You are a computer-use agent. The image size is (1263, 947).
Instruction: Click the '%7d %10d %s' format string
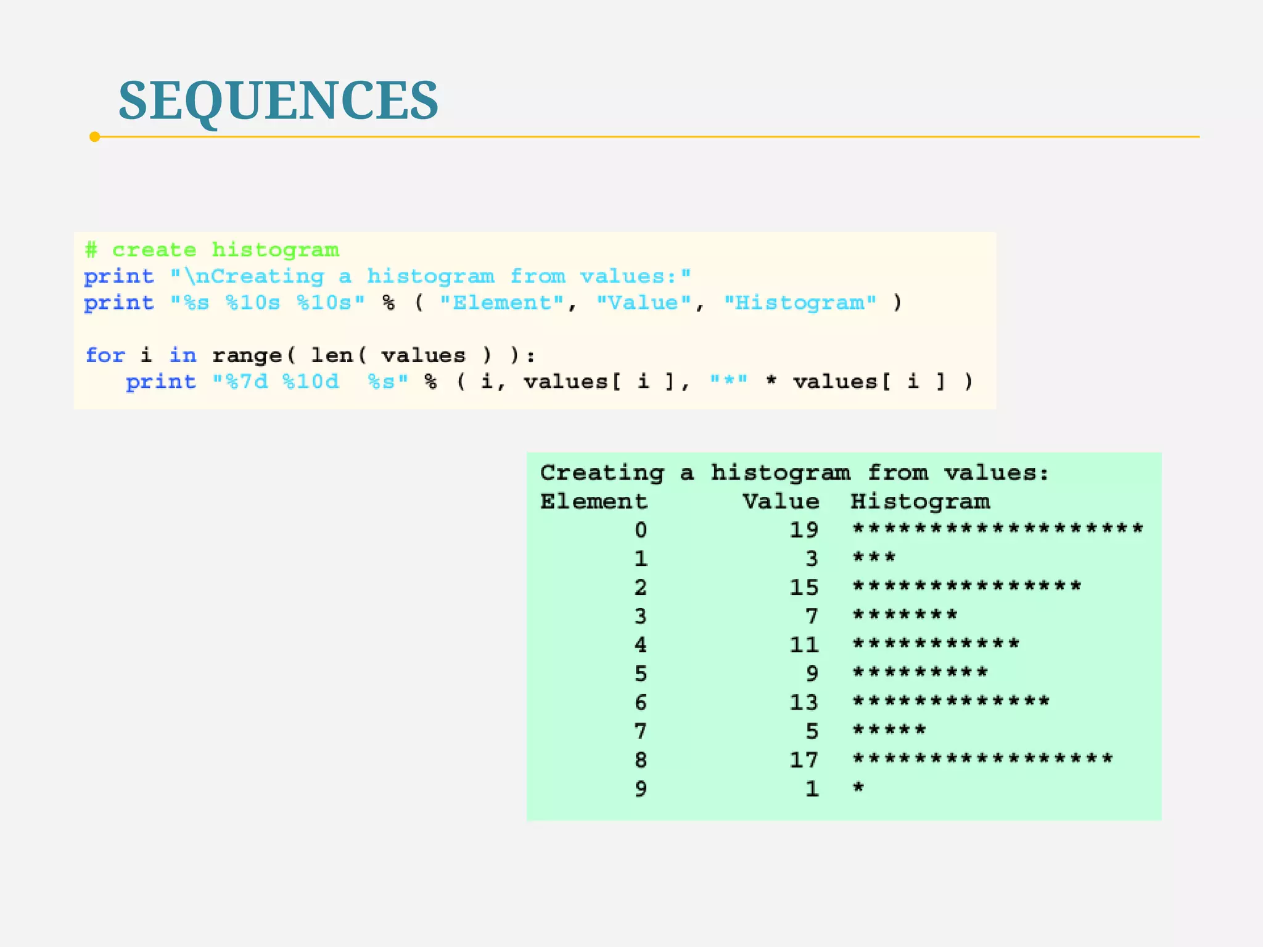310,382
